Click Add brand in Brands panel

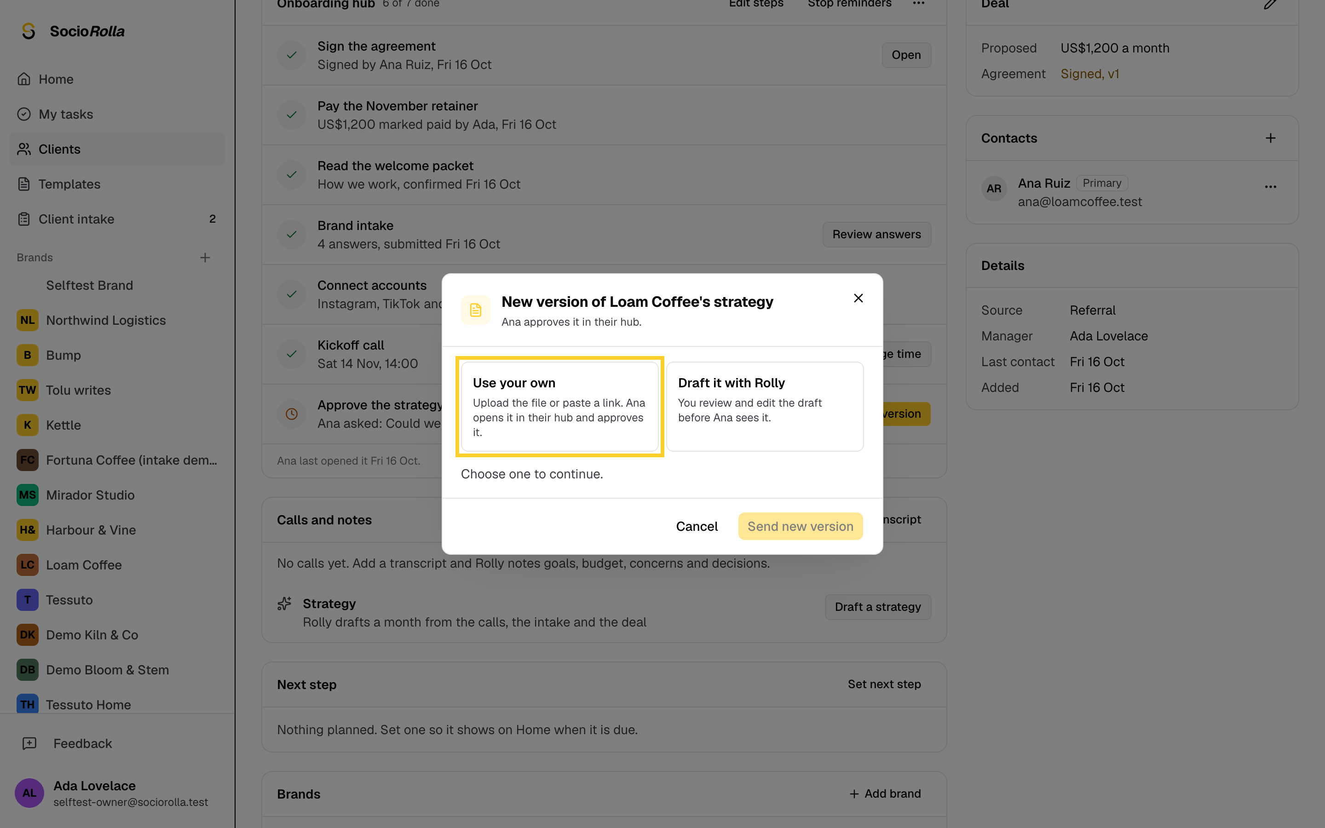point(885,794)
